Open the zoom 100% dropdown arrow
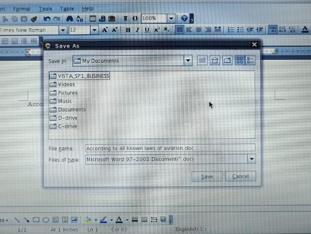311x234 pixels. pyautogui.click(x=171, y=18)
